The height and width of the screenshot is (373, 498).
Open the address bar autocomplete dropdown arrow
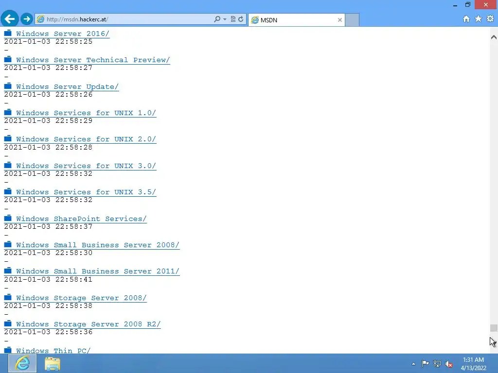[225, 19]
